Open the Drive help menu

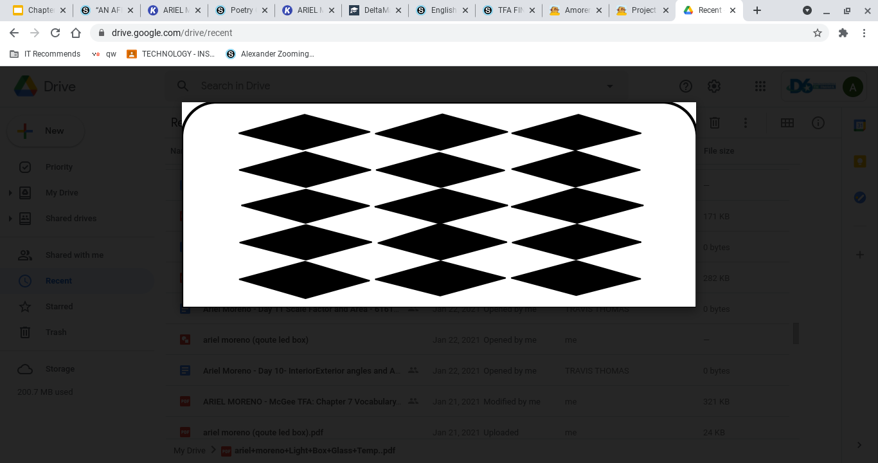pos(686,86)
